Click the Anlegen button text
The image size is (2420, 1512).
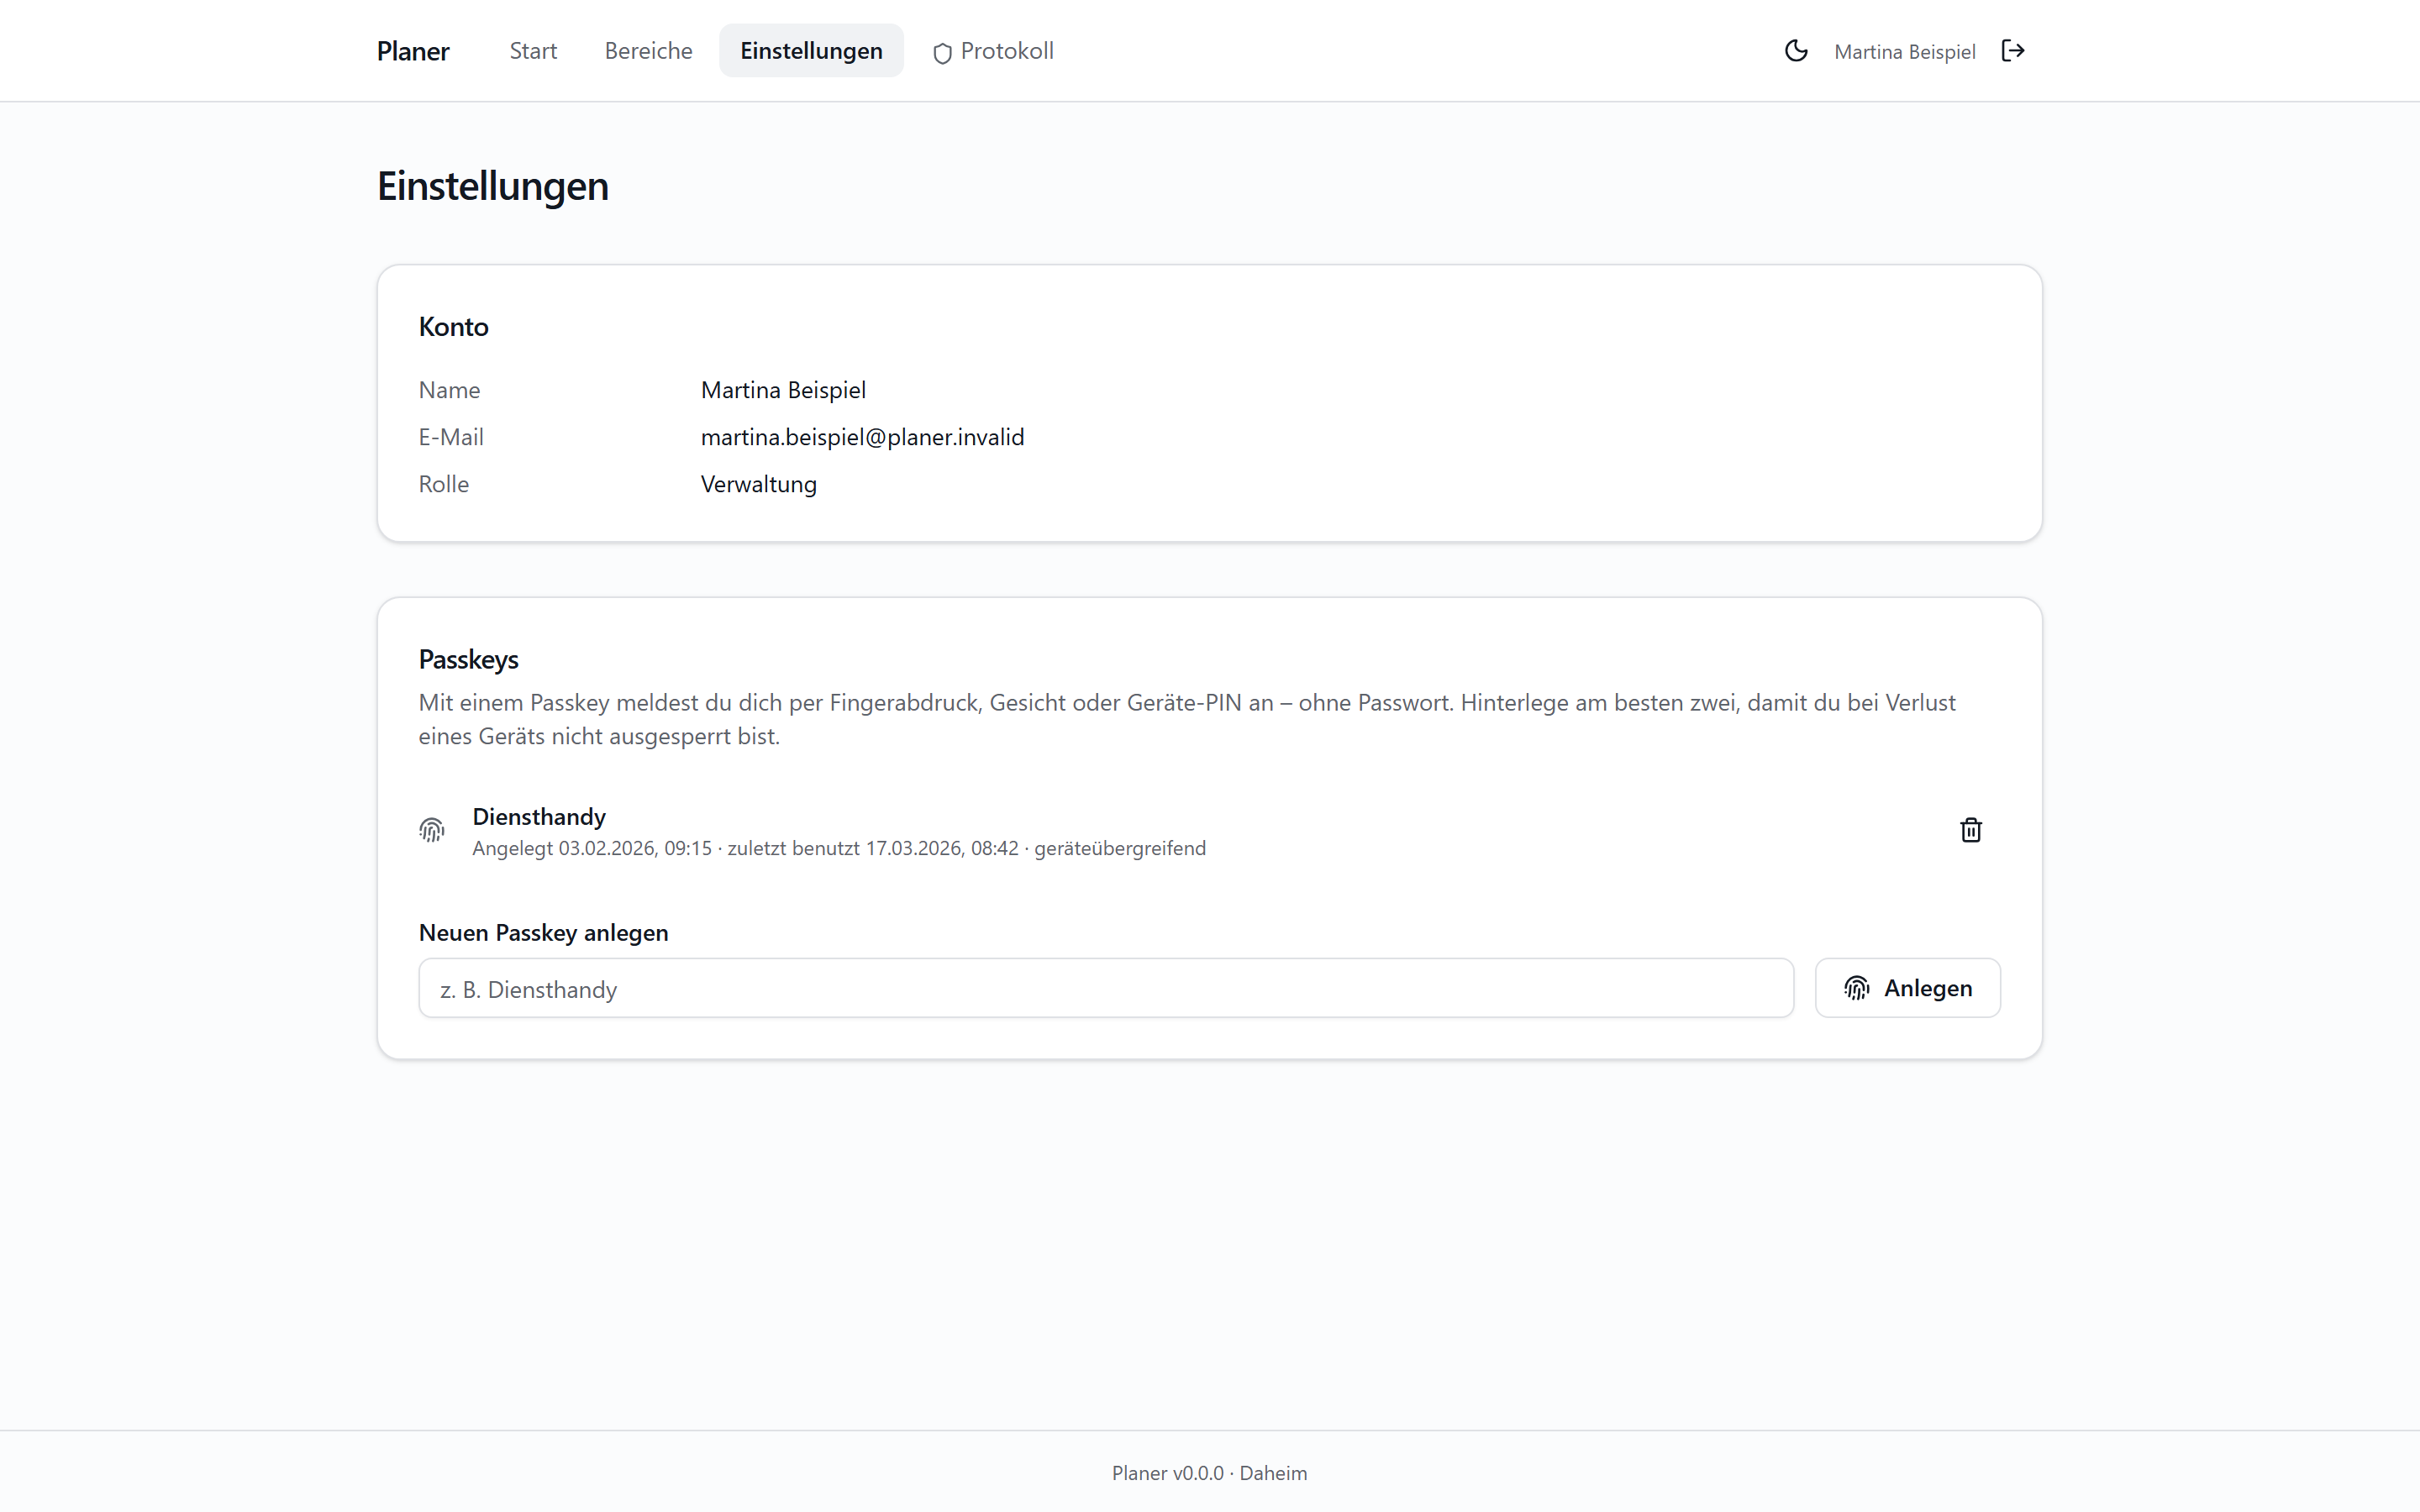(x=1928, y=988)
